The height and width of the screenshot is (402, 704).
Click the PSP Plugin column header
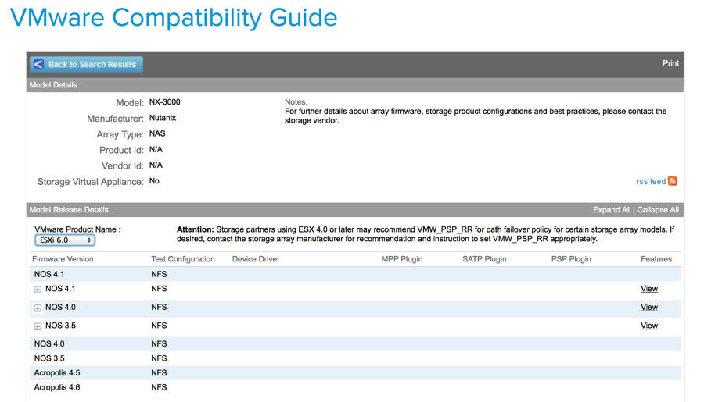pos(571,259)
